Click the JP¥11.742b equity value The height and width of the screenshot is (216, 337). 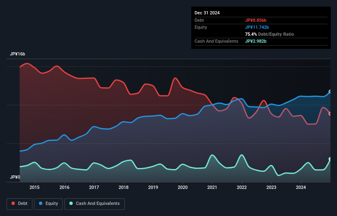pyautogui.click(x=257, y=27)
